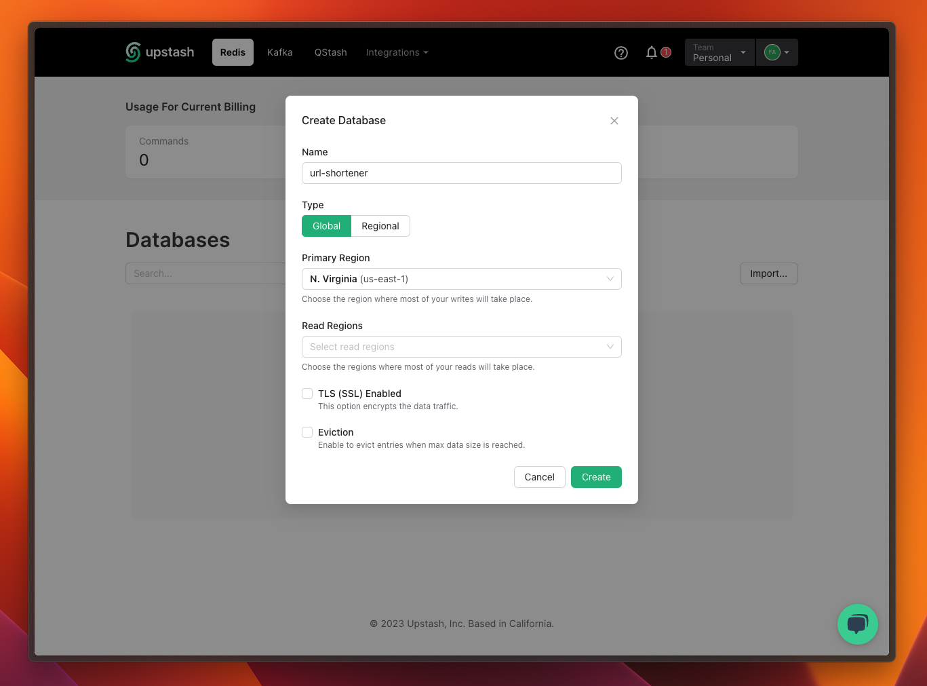Click the url-shortener name field
This screenshot has width=927, height=686.
(x=461, y=173)
